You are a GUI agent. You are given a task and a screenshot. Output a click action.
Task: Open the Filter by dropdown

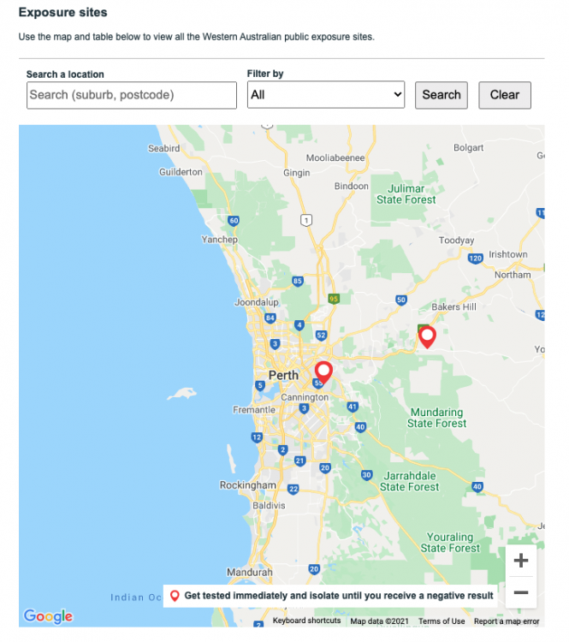click(x=325, y=95)
